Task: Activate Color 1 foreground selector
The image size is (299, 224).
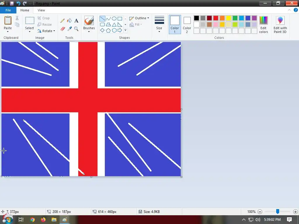Action: tap(175, 24)
